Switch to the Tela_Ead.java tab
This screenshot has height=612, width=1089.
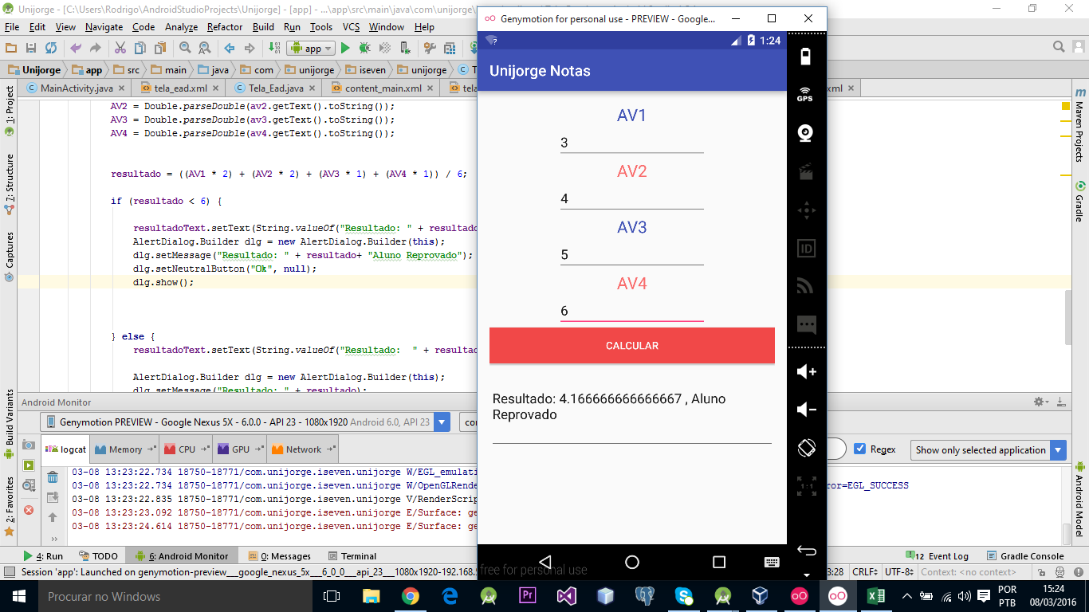(x=275, y=88)
